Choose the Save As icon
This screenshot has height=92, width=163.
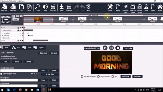click(29, 7)
